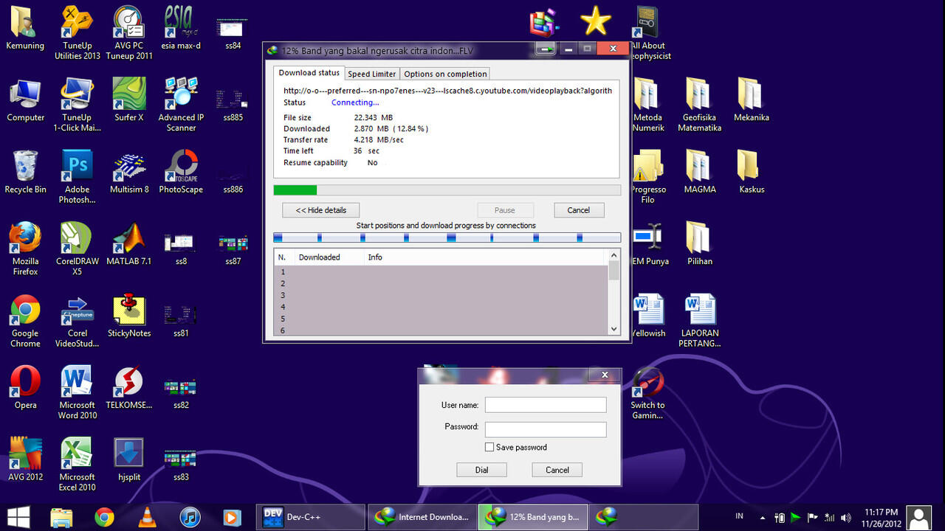Cancel the IDM download
Image resolution: width=945 pixels, height=531 pixels.
click(579, 210)
